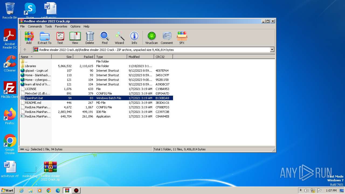345x194 pixels.
Task: Open the Favorites menu
Action: coord(61,26)
